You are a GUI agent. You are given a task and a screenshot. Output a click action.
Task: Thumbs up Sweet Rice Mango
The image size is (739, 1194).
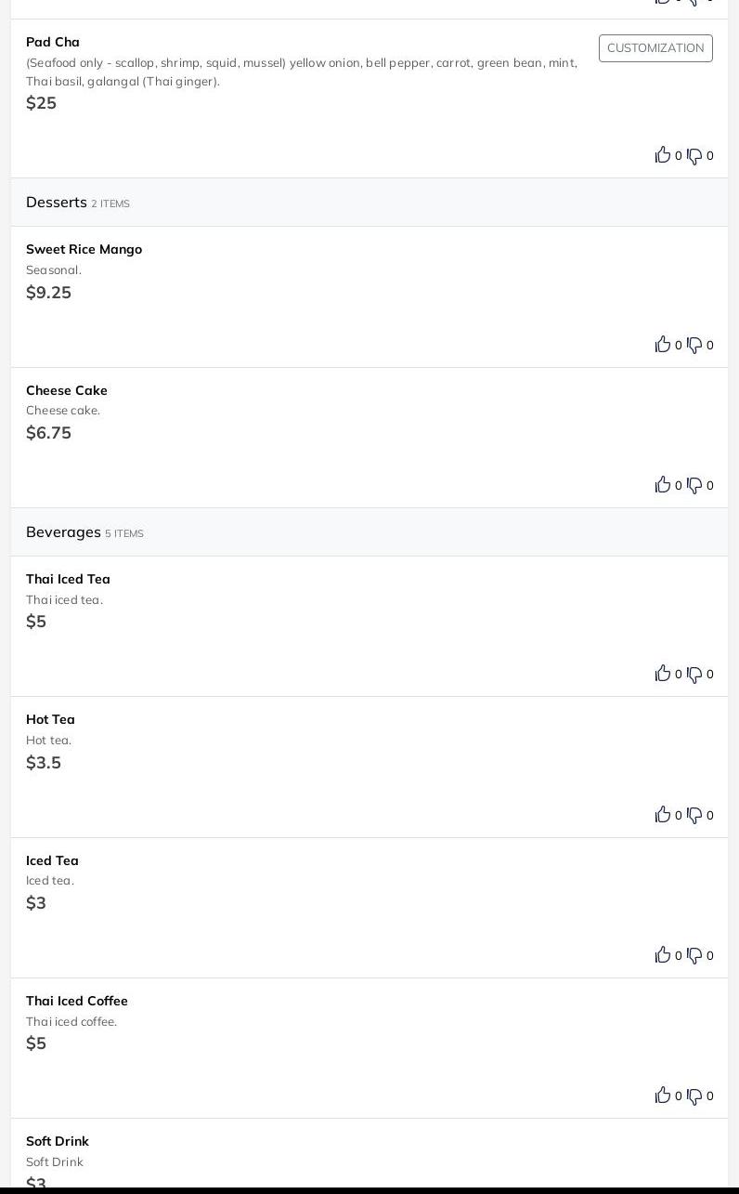[663, 345]
